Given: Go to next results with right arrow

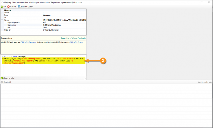Looking at the screenshot, I should 210,82.
